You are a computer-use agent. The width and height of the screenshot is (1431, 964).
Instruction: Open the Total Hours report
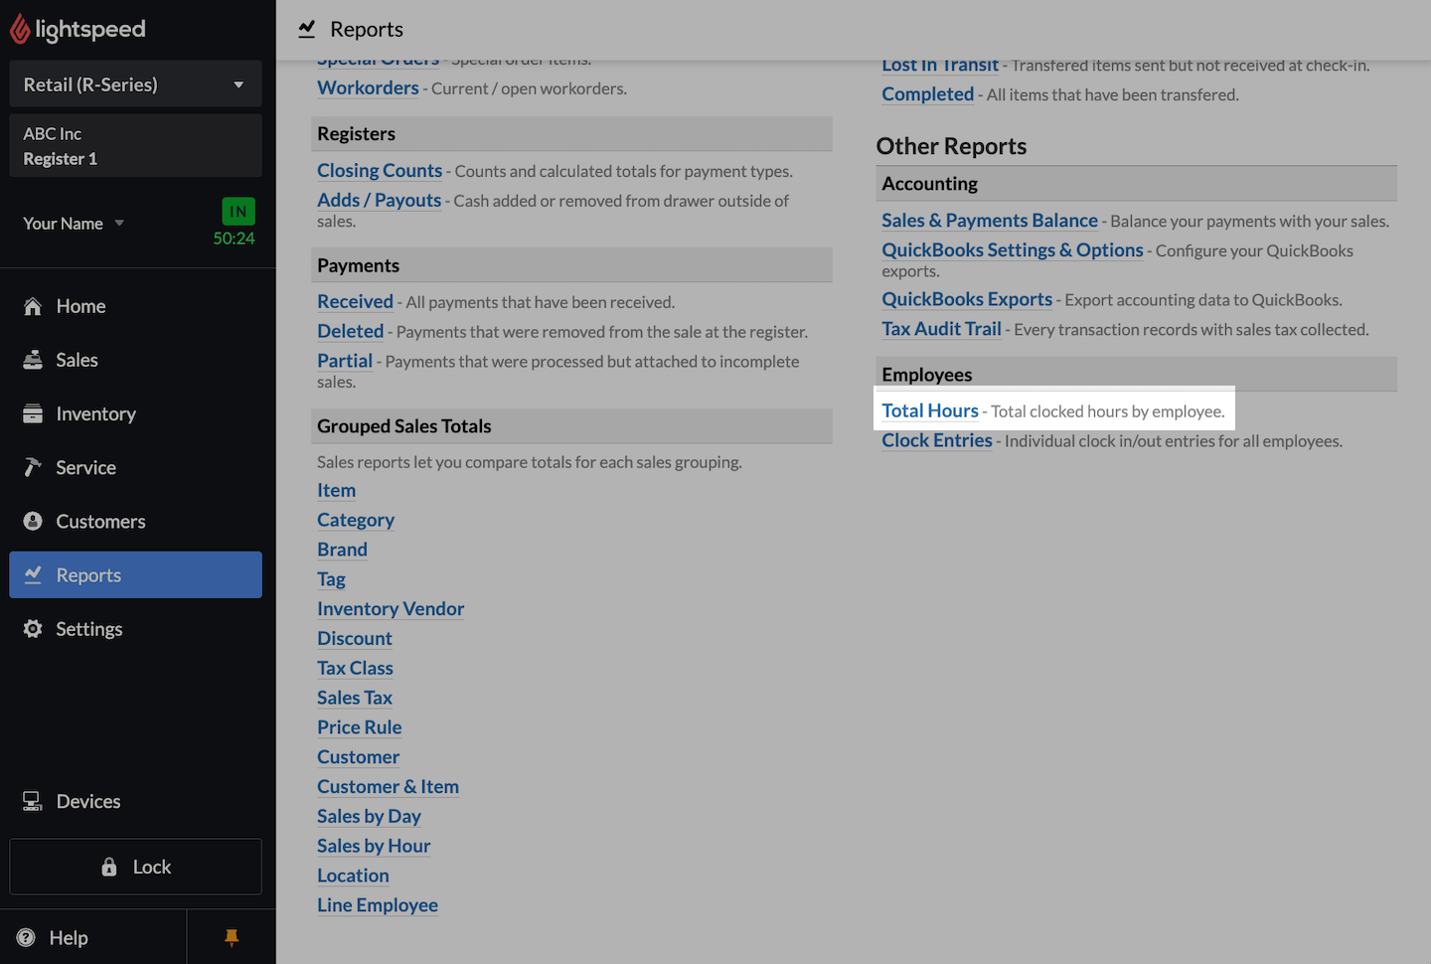click(x=929, y=410)
